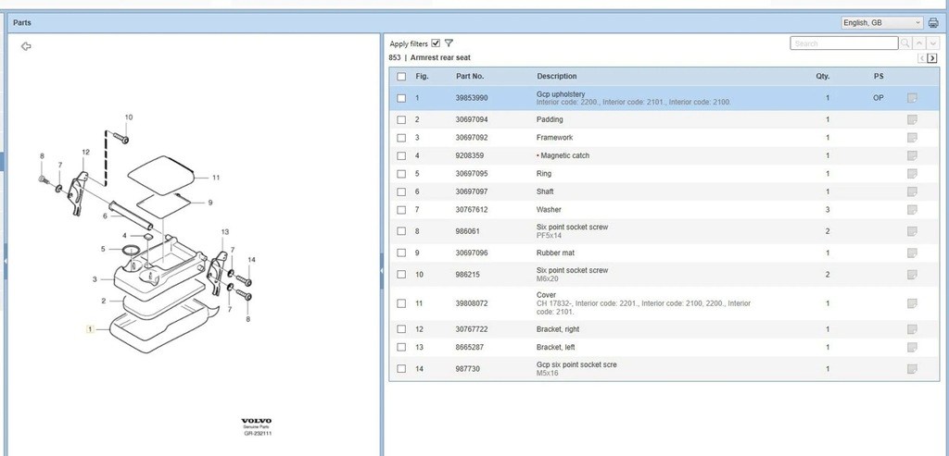The height and width of the screenshot is (456, 949).
Task: Select callout 1 in the diagram
Action: click(x=90, y=329)
